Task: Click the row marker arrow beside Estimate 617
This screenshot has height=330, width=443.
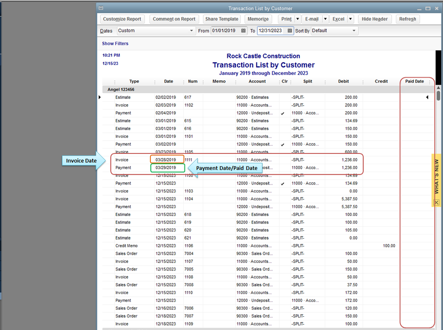Action: 99,97
